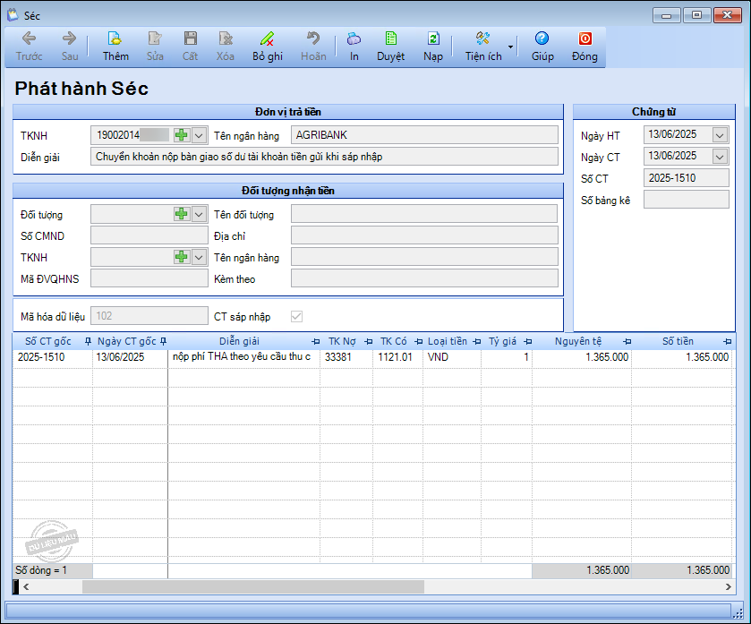Screen dimensions: 751x624
Task: Open the payer TKNH dropdown
Action: (199, 135)
